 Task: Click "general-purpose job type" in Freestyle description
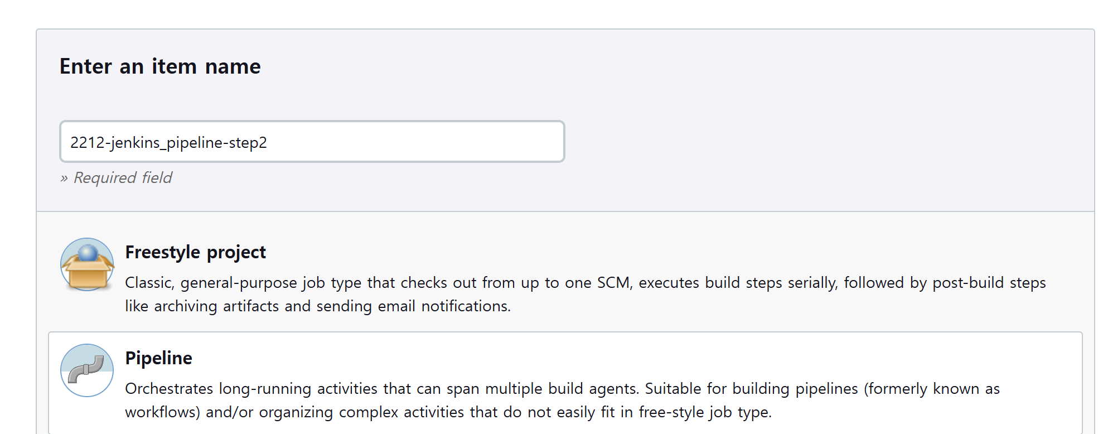[x=270, y=283]
